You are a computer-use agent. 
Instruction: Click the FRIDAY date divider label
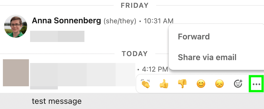coord(135,5)
